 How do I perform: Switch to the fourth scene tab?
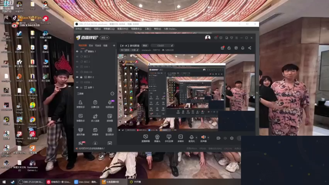(105, 46)
